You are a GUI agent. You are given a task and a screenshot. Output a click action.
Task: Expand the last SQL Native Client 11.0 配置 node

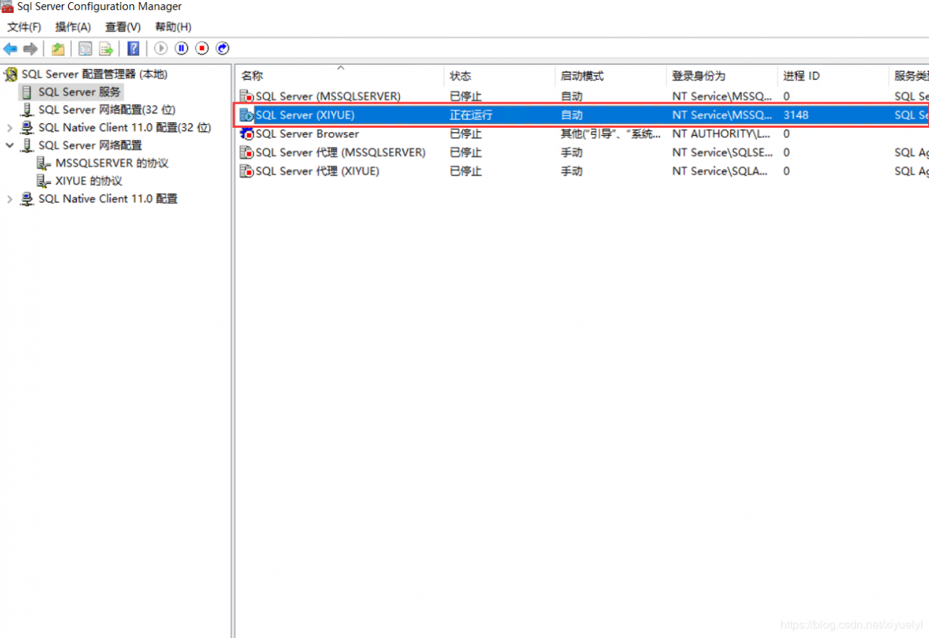point(9,199)
